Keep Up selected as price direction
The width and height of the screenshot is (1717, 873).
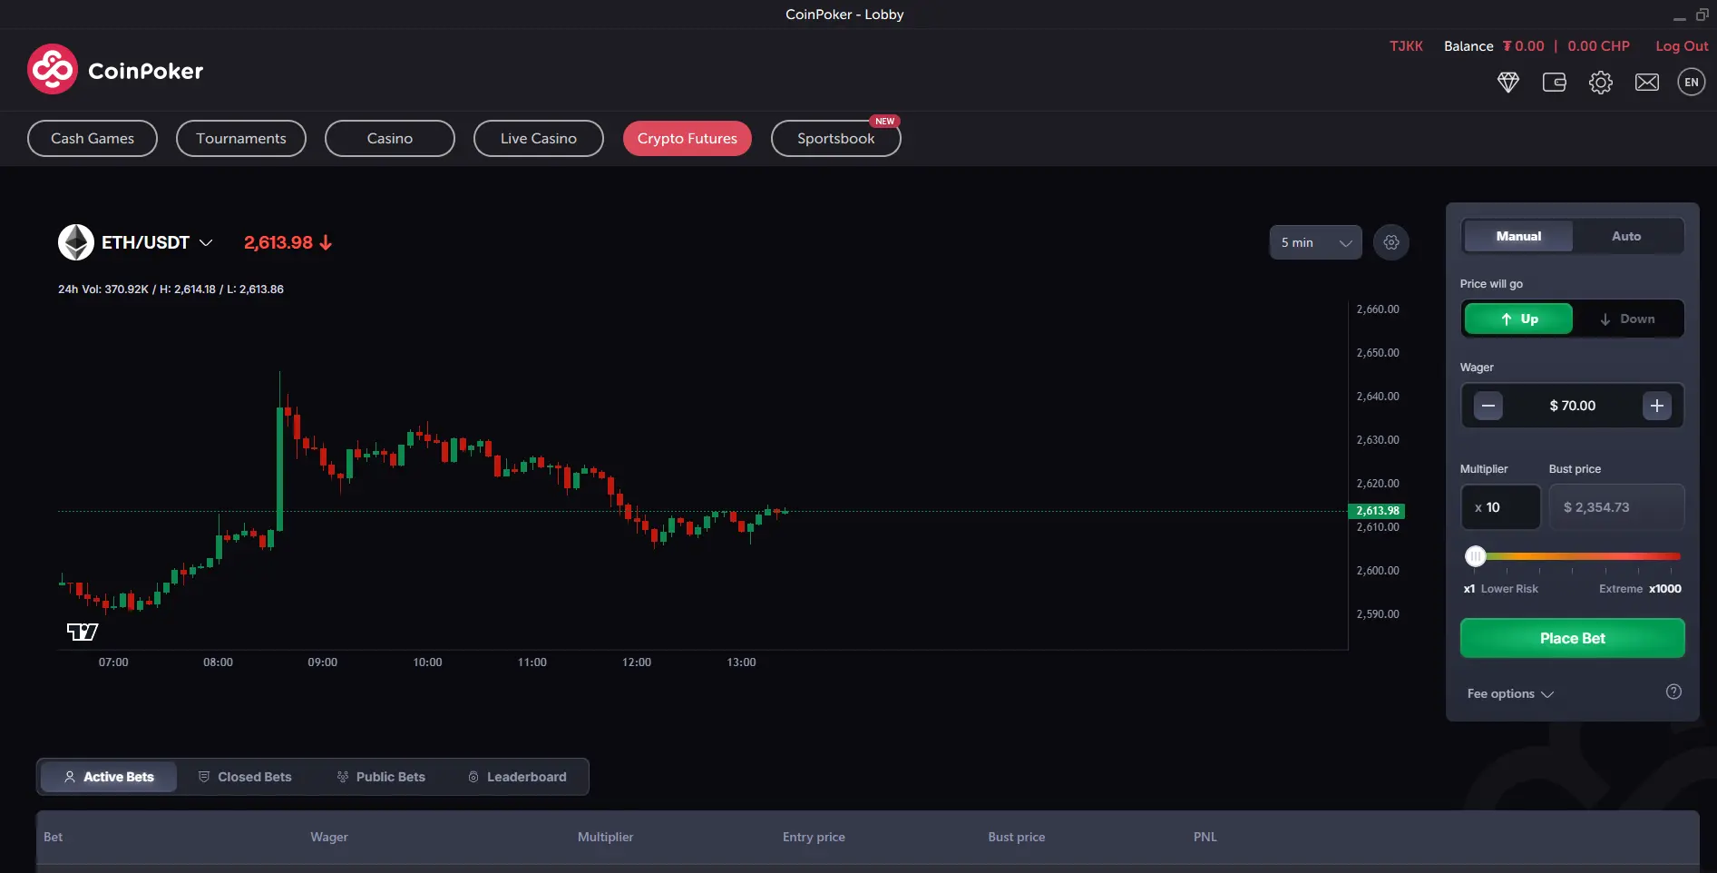pyautogui.click(x=1517, y=319)
